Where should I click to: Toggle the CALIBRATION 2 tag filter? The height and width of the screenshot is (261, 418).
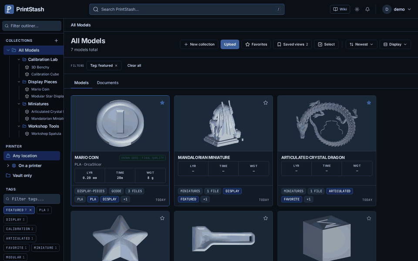(20, 229)
